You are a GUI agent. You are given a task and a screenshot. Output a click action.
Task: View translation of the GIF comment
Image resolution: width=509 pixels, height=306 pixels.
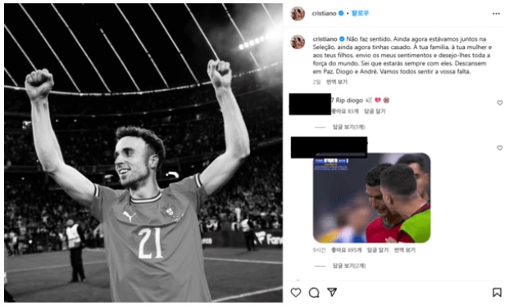(x=404, y=250)
